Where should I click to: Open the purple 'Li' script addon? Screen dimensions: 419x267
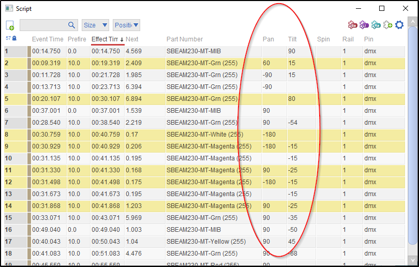364,25
